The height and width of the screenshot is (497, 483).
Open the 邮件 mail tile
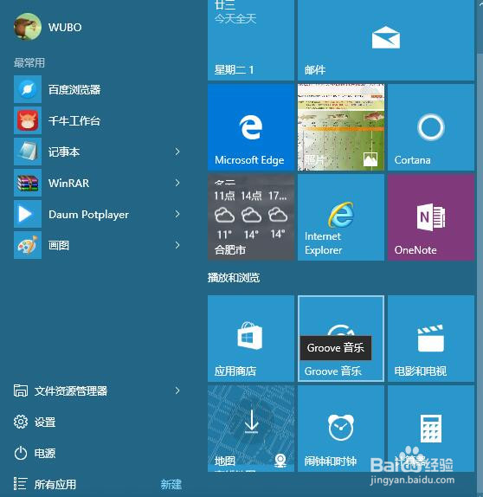tap(386, 40)
